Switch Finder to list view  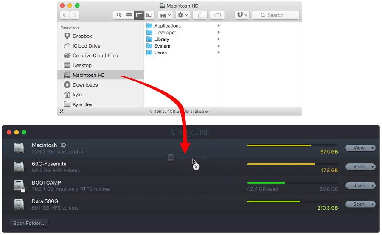(x=129, y=15)
